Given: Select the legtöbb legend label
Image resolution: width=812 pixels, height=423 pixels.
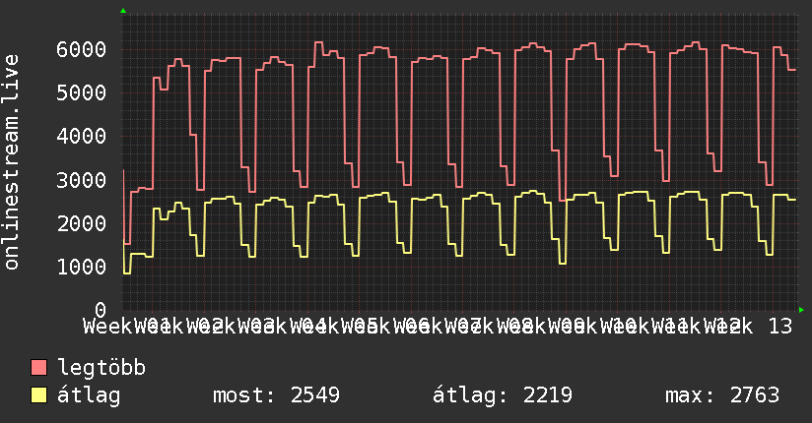Looking at the screenshot, I should pyautogui.click(x=101, y=368).
